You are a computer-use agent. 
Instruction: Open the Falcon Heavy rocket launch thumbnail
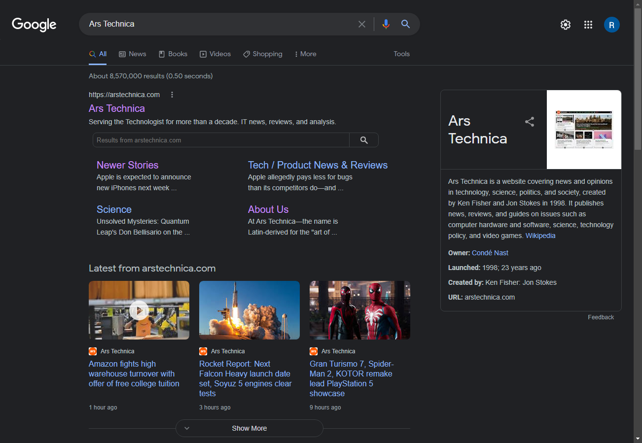click(249, 310)
